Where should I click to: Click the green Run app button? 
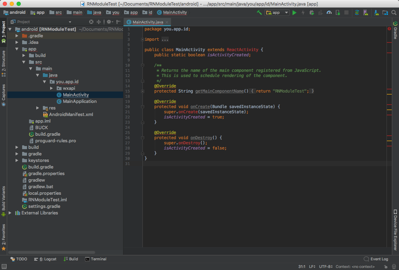click(x=294, y=12)
